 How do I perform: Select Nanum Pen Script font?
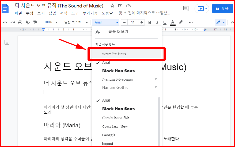point(127,54)
